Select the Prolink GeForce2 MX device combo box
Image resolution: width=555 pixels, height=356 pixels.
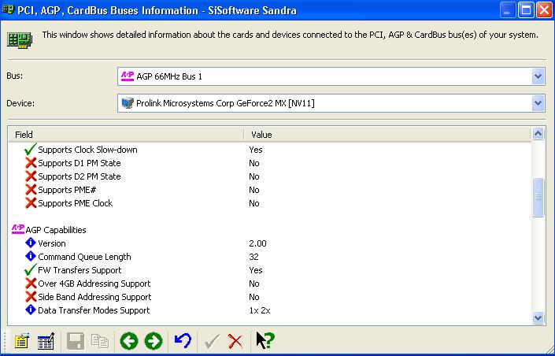[331, 103]
